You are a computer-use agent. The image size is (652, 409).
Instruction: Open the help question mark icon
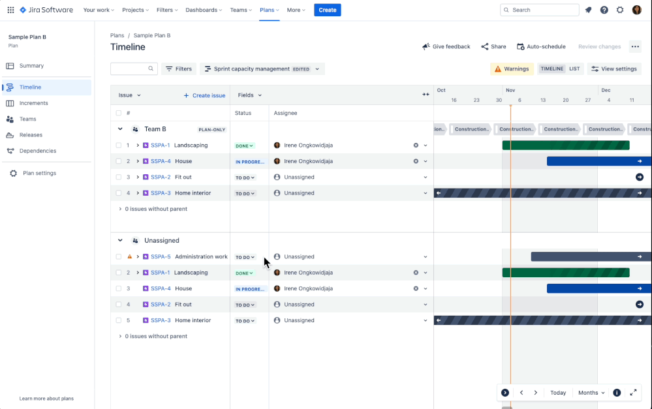click(x=604, y=10)
